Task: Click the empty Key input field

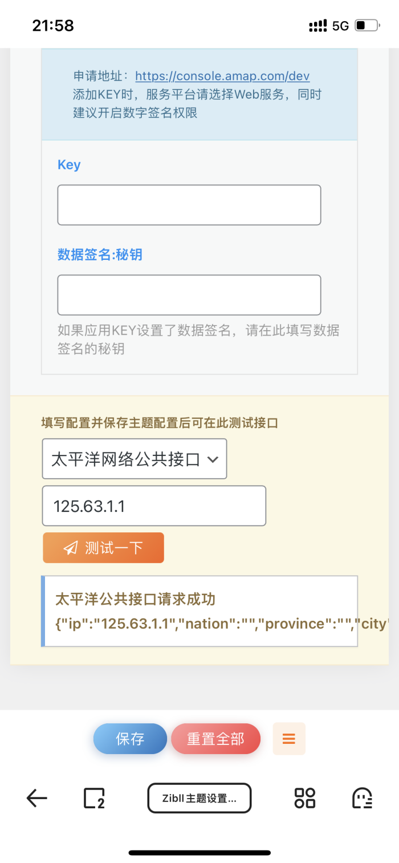Action: tap(189, 204)
